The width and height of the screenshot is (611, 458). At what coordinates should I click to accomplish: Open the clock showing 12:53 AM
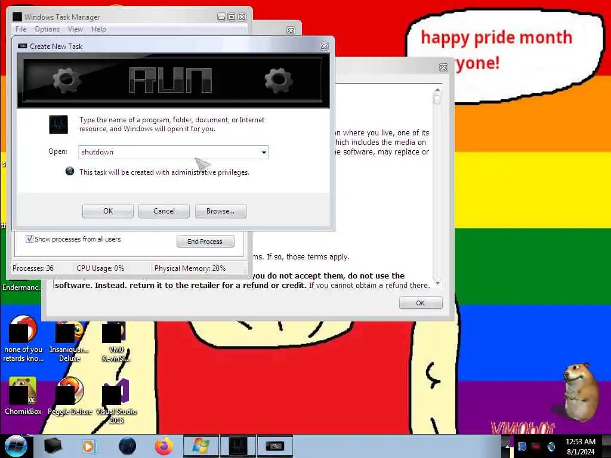click(x=581, y=447)
